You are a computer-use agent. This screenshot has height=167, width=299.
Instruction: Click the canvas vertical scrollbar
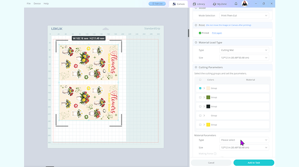pos(188,33)
